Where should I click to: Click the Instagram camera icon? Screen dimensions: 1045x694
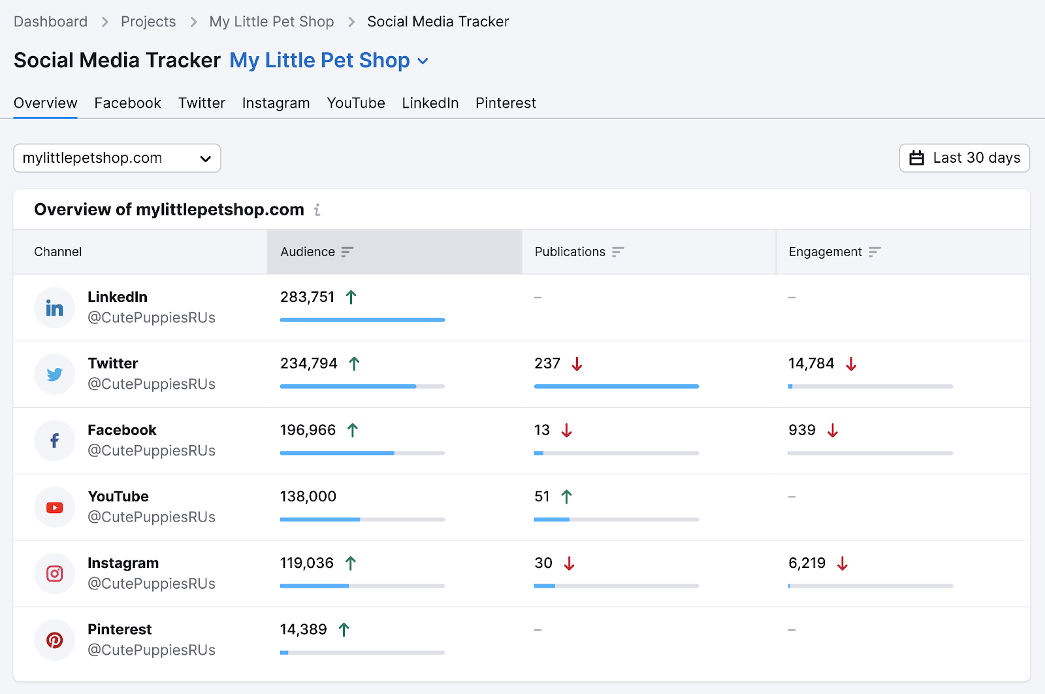coord(54,573)
